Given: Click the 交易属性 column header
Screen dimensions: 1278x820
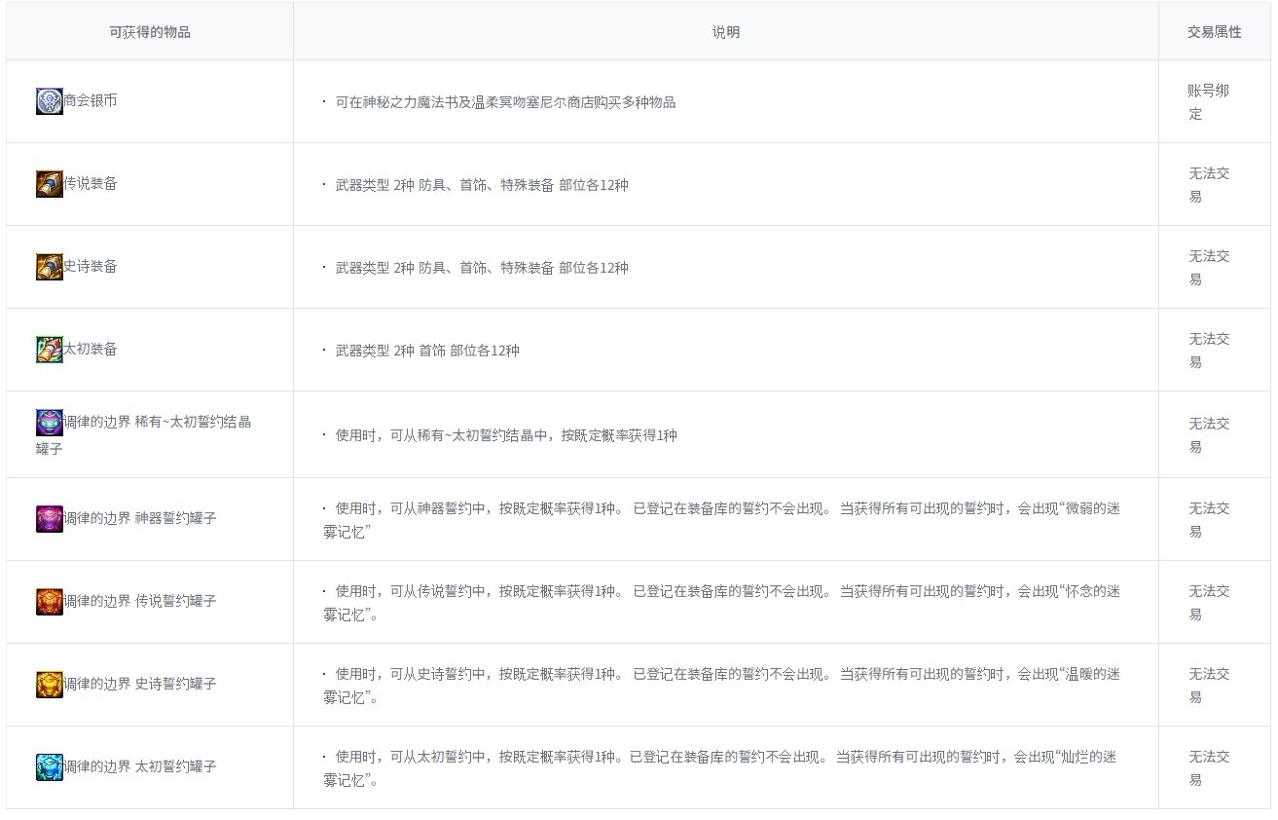Looking at the screenshot, I should tap(1214, 32).
